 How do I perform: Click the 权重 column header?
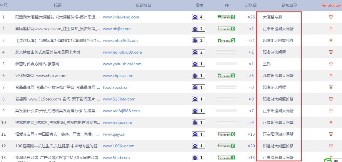click(199, 5)
